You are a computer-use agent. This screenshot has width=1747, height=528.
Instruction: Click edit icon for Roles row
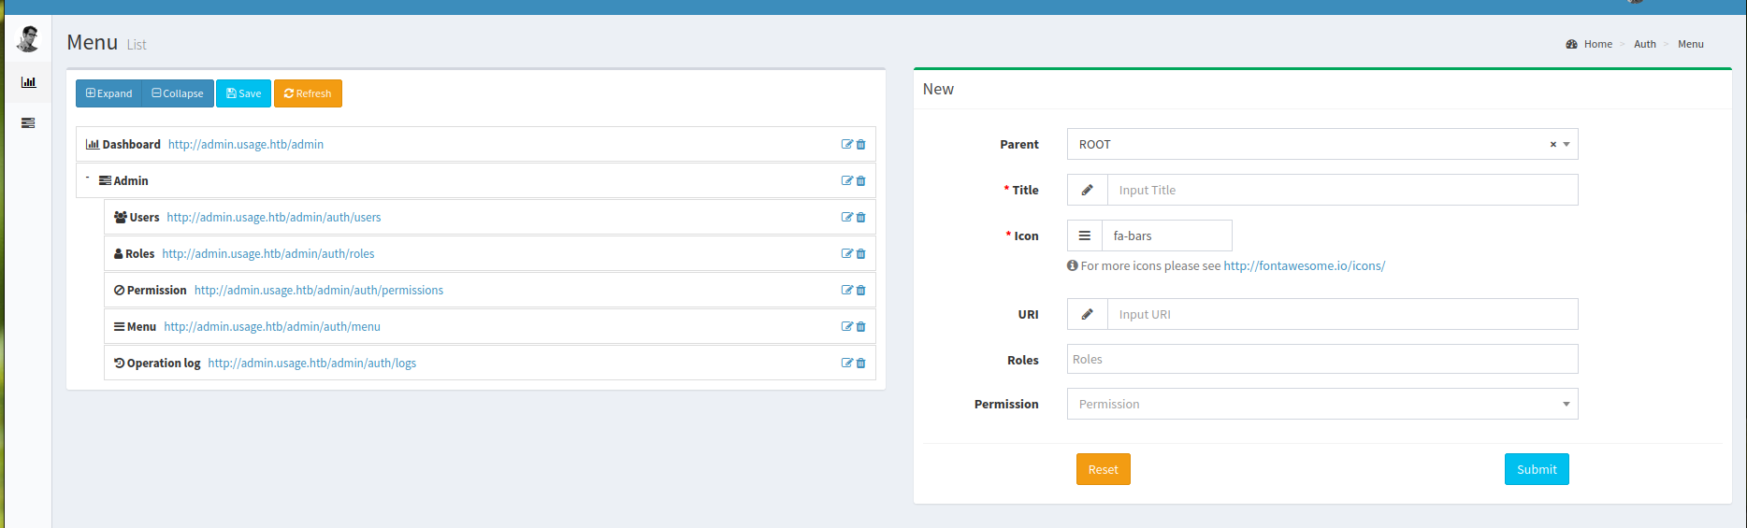tap(846, 254)
